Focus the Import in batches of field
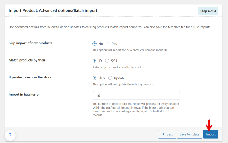Screen dimensions: 228x143 click(136, 95)
